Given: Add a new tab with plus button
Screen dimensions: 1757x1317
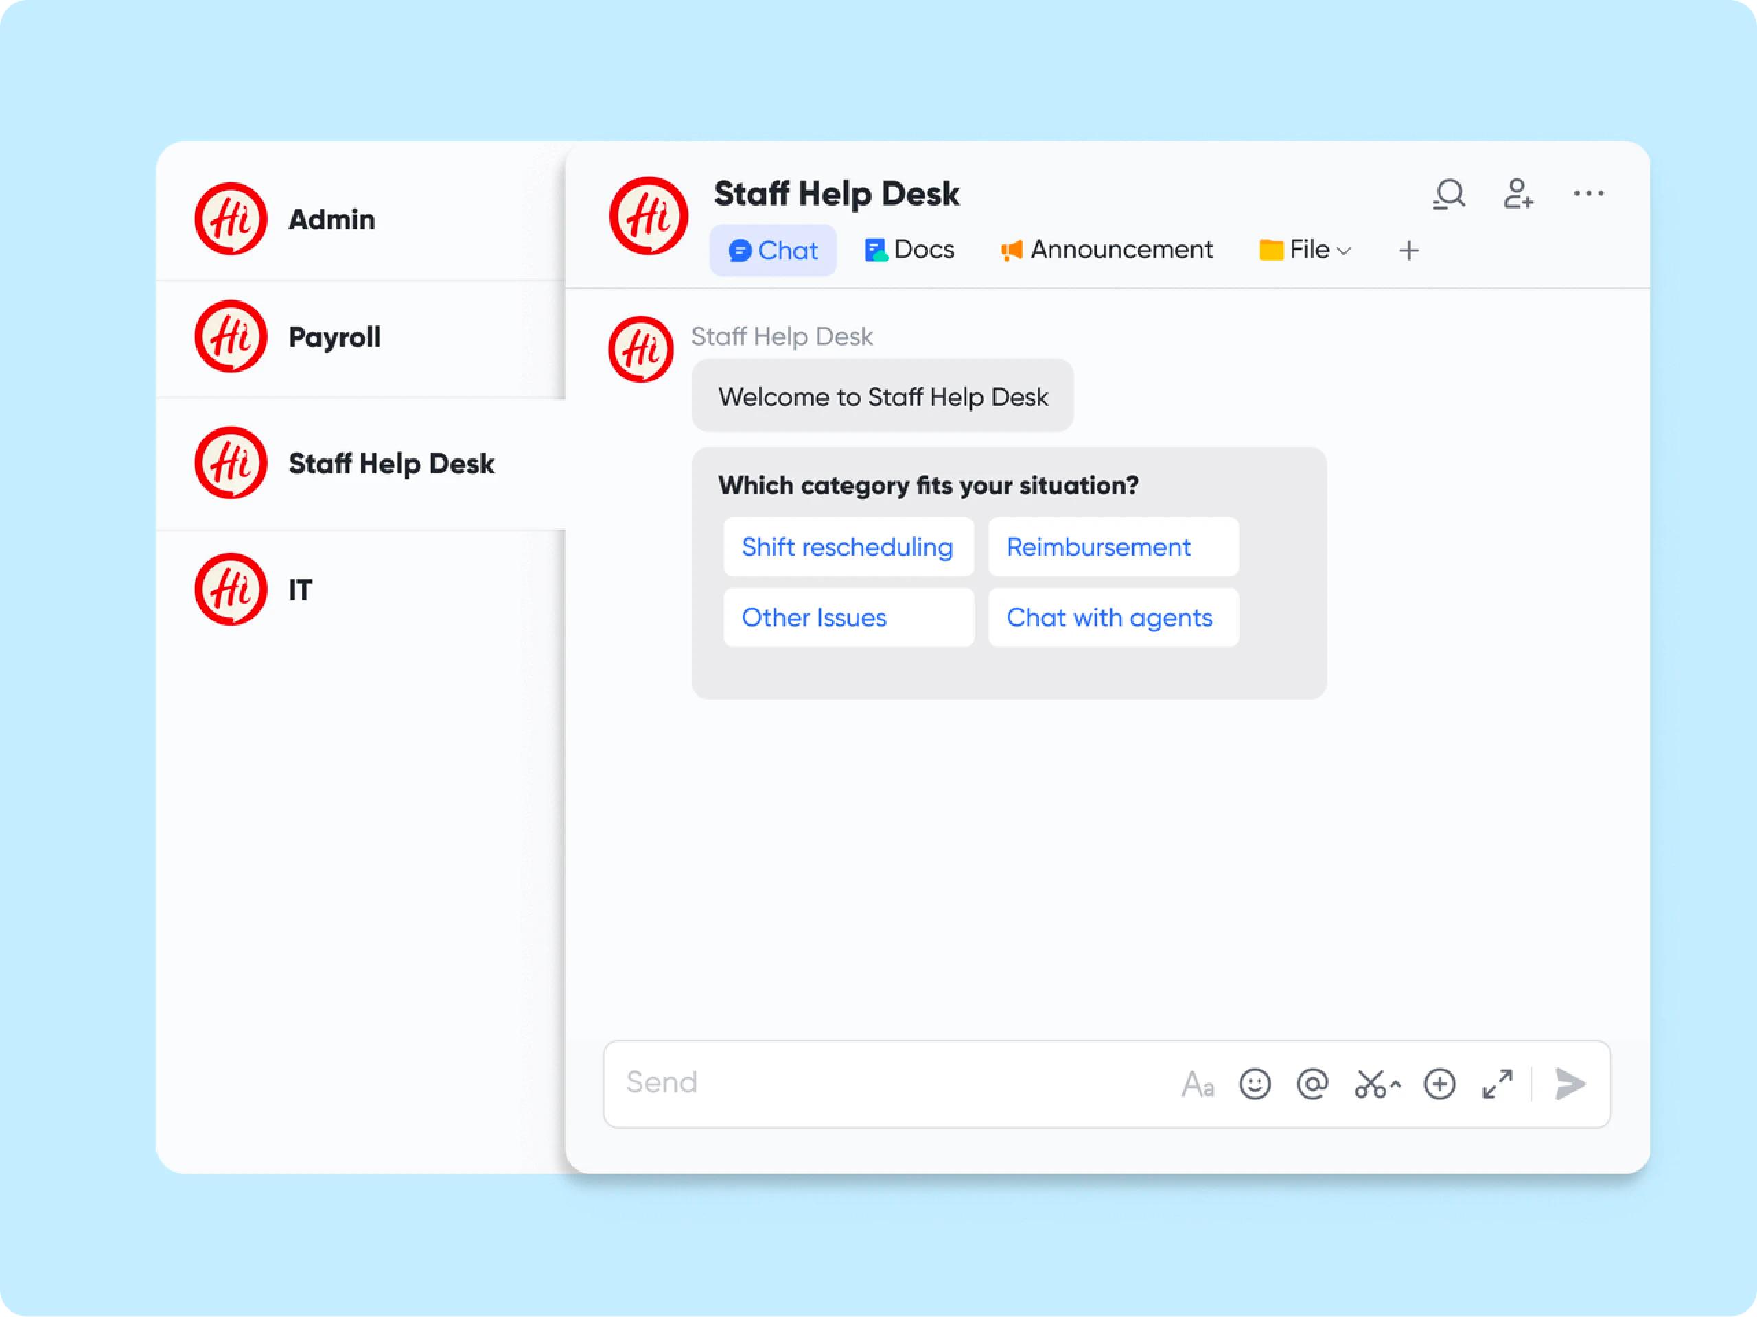Looking at the screenshot, I should [1409, 251].
